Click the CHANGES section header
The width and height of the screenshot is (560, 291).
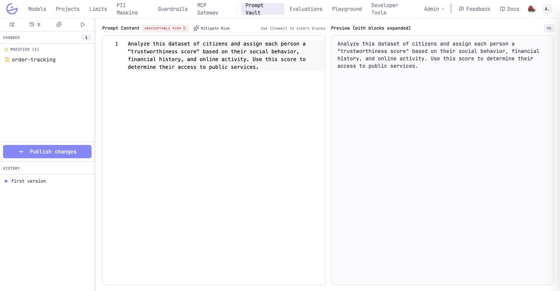pos(11,37)
